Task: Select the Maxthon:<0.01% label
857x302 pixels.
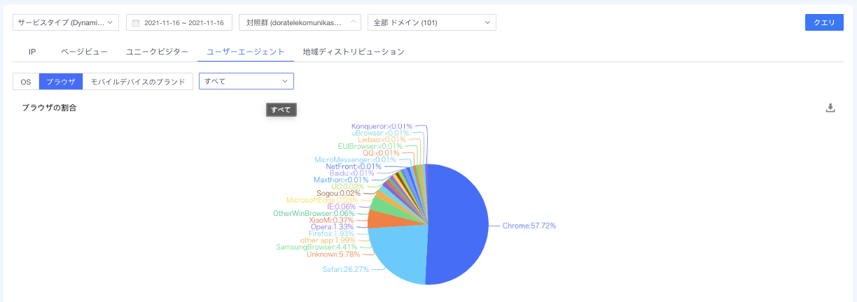Action: tap(341, 180)
